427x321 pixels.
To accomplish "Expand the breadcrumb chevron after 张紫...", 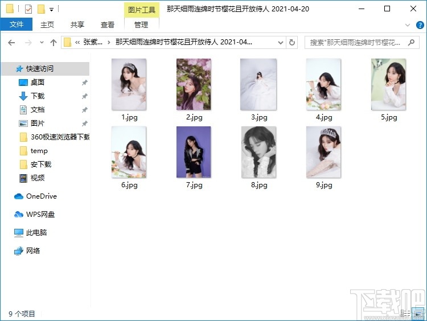I will [109, 42].
